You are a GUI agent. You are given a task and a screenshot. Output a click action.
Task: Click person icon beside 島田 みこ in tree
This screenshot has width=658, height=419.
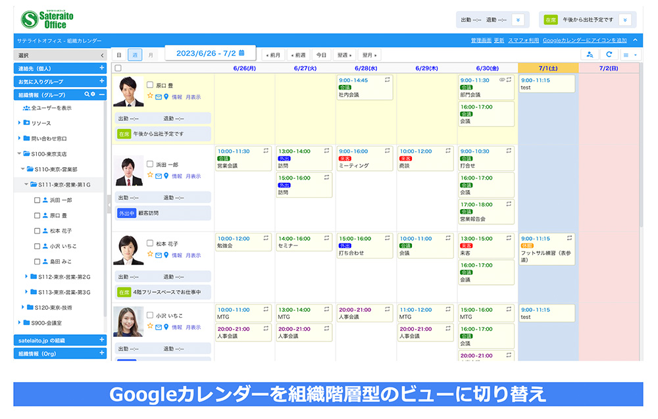click(45, 261)
